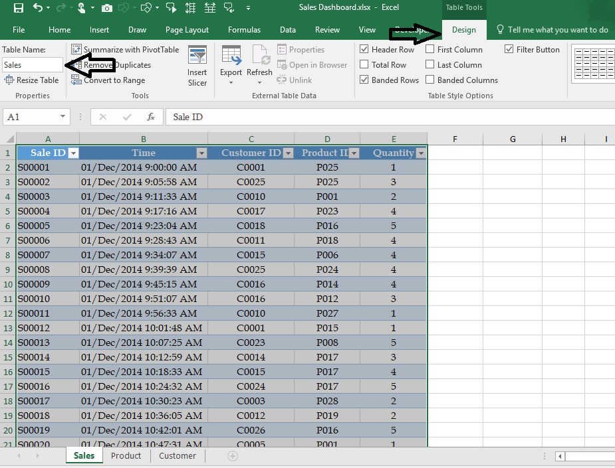Screen dimensions: 615x468
Task: Open Customize Quick Access Toolbar dropdown
Action: (x=248, y=7)
